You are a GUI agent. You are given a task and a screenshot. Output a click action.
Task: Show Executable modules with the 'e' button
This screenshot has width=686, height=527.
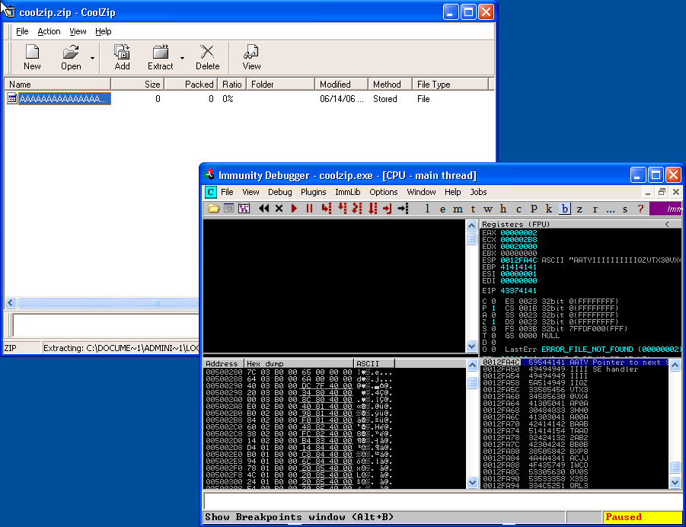(443, 209)
